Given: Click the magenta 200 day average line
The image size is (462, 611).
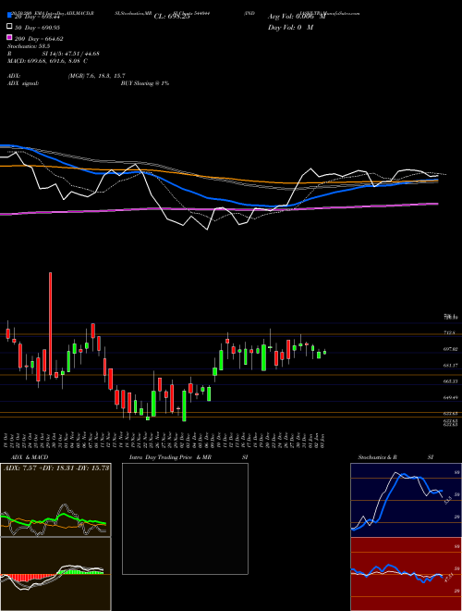Looking at the screenshot, I should click(x=218, y=209).
